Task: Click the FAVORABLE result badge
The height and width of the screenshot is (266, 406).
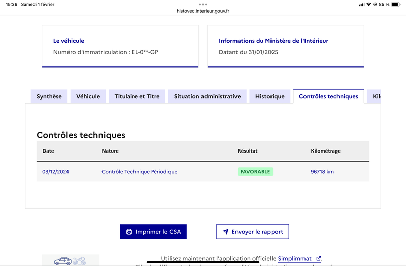Action: [255, 172]
